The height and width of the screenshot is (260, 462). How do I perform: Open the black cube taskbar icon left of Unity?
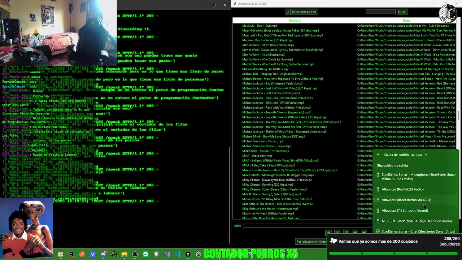click(x=188, y=254)
